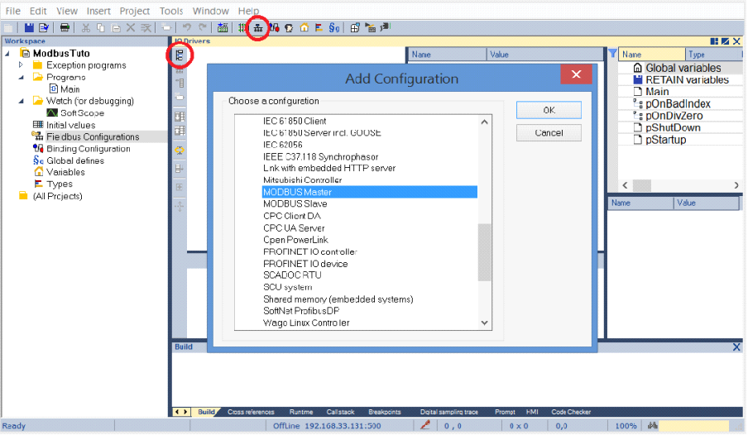The image size is (748, 435).
Task: Open Global defines §g toolbar icon
Action: point(334,27)
